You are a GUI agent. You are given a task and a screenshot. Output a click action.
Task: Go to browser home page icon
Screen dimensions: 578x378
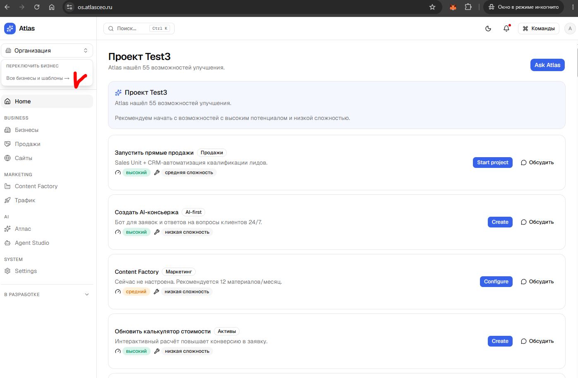click(52, 7)
